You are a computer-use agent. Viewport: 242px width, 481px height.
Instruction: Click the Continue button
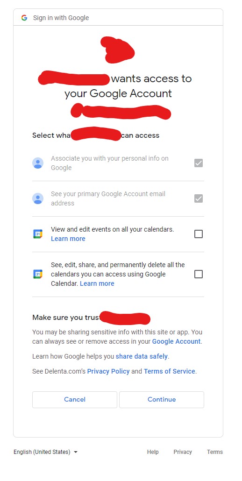[x=162, y=399]
